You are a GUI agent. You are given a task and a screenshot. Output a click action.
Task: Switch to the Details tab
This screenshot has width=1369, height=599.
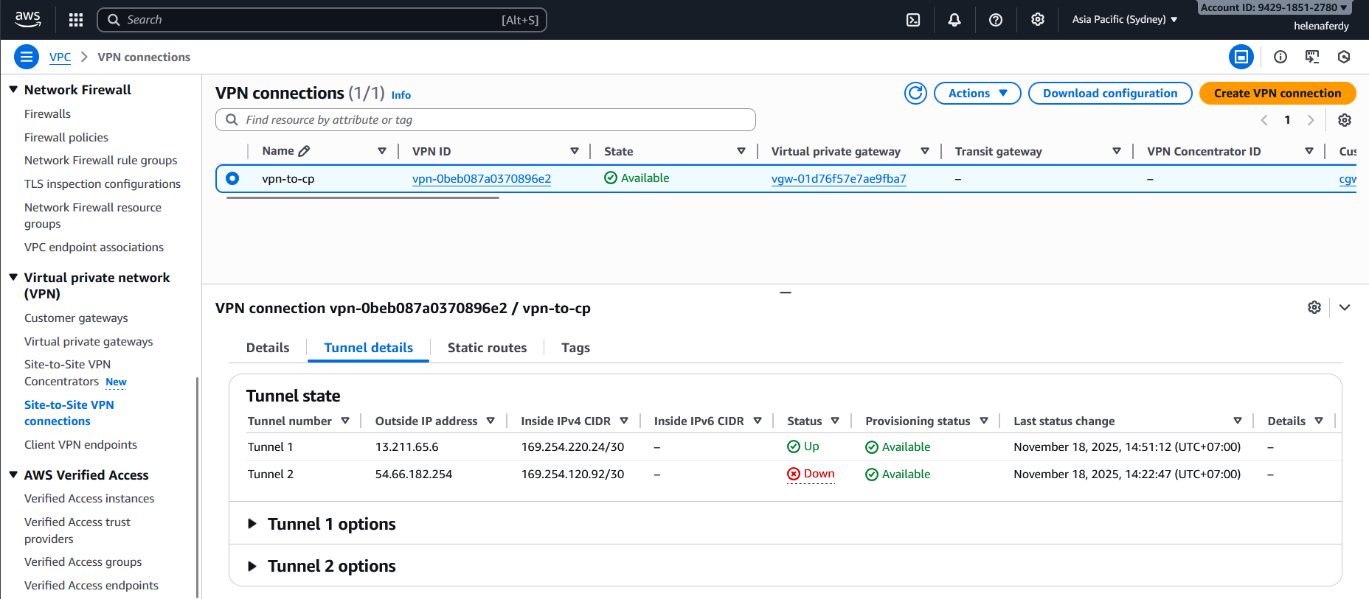pos(268,348)
